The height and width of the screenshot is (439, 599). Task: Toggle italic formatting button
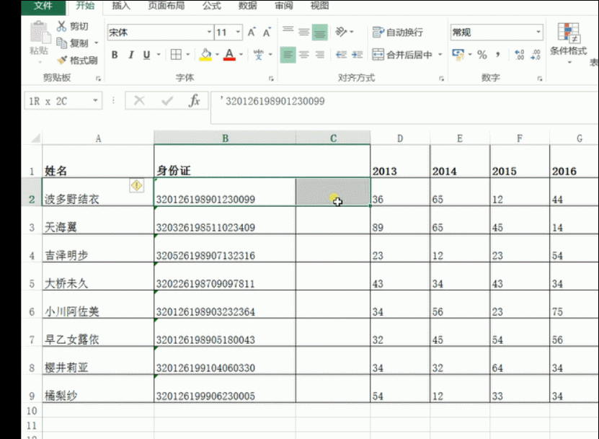[x=130, y=55]
